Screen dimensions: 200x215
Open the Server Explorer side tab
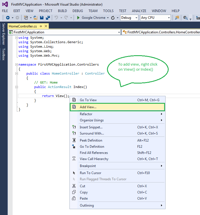(x=4, y=34)
